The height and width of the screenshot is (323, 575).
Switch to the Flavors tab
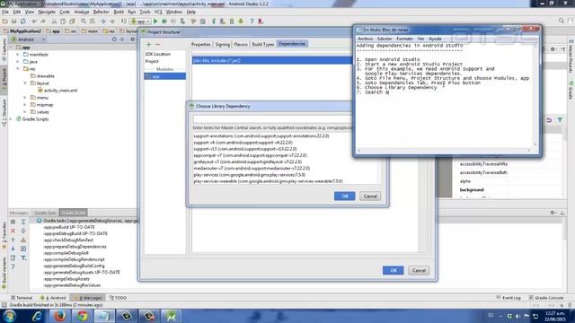pyautogui.click(x=241, y=44)
